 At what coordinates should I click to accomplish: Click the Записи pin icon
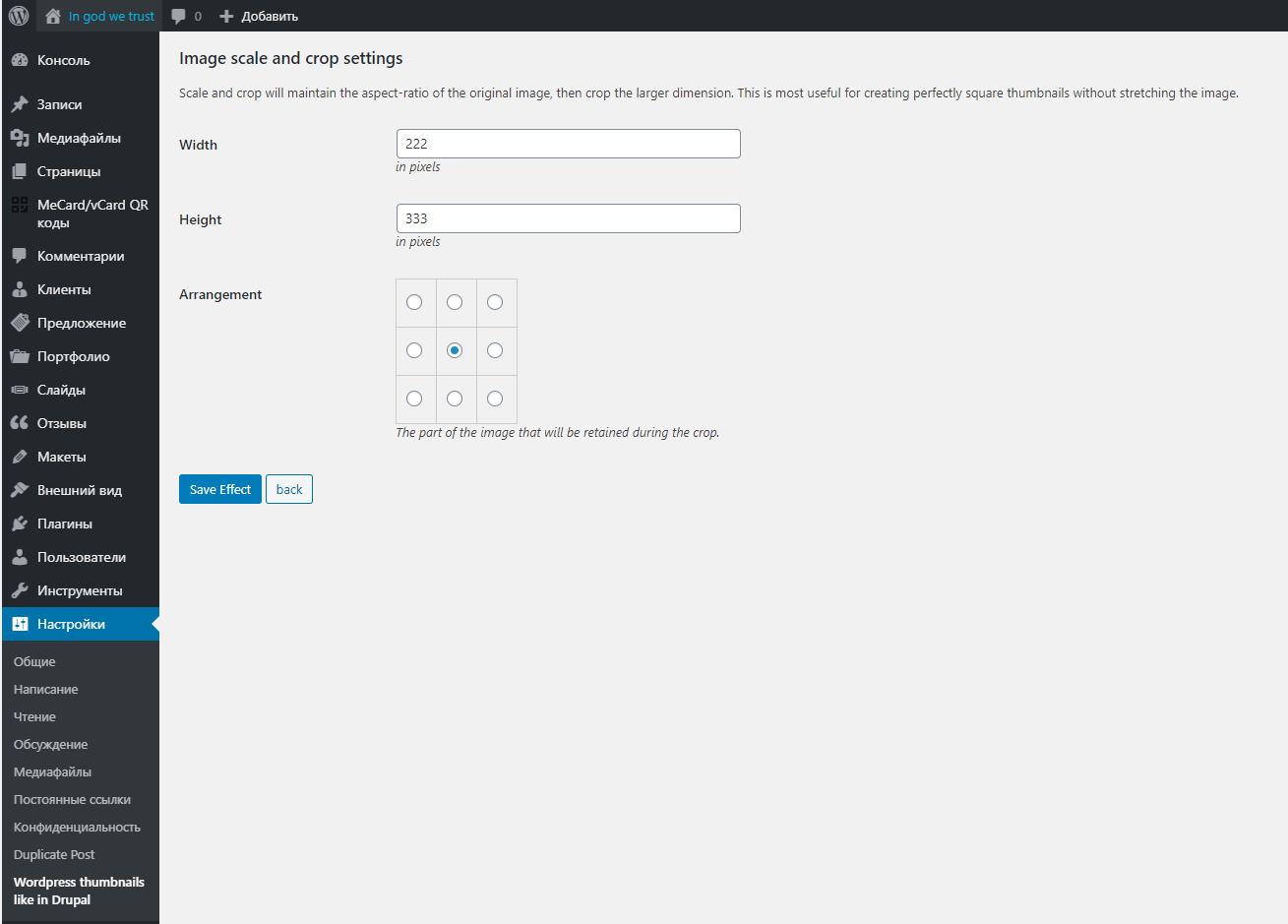tap(20, 104)
